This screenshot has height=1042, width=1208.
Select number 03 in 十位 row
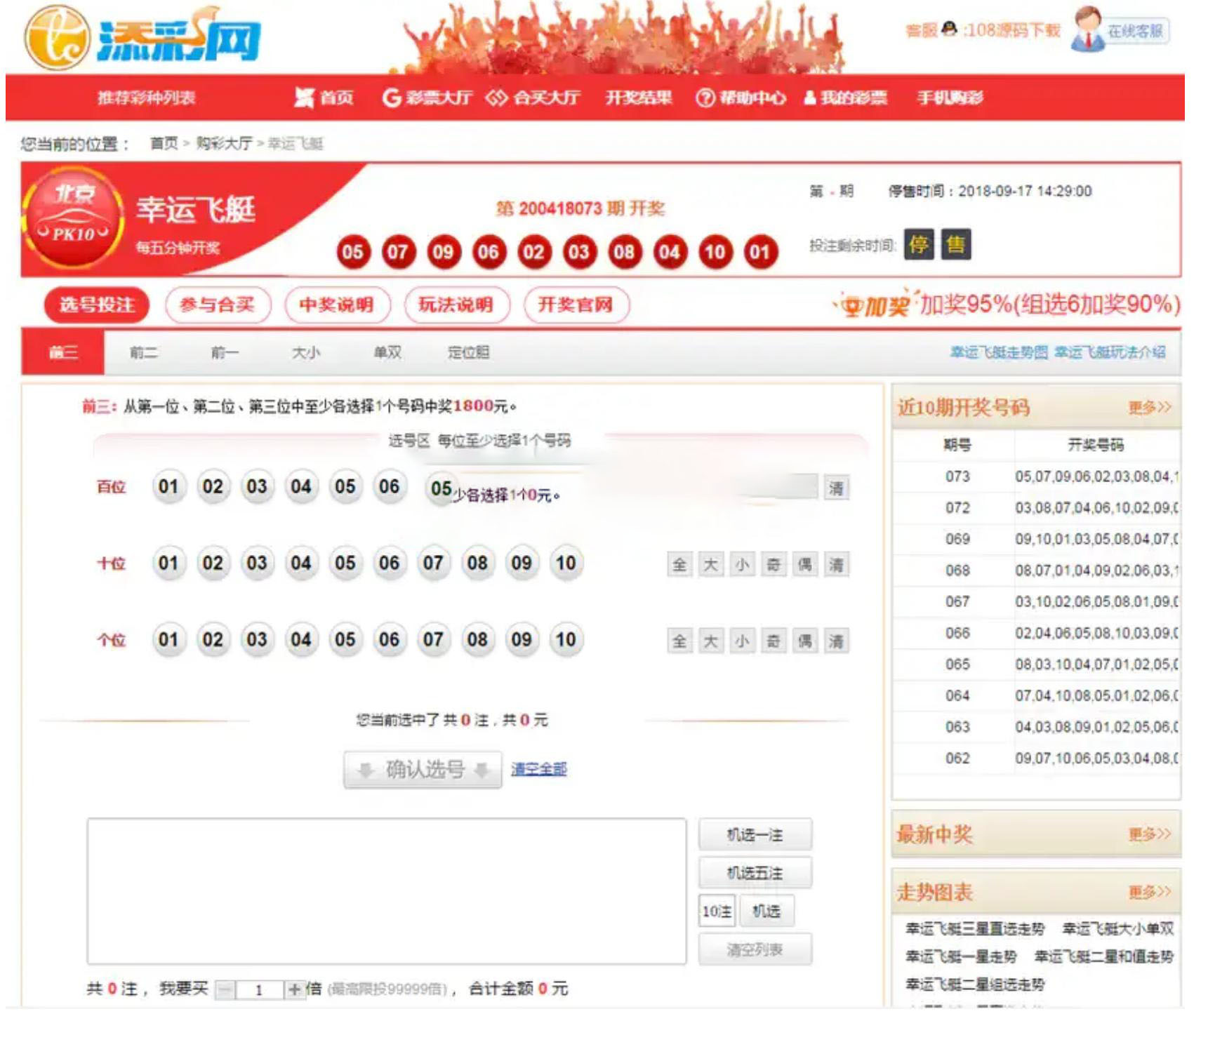(256, 563)
